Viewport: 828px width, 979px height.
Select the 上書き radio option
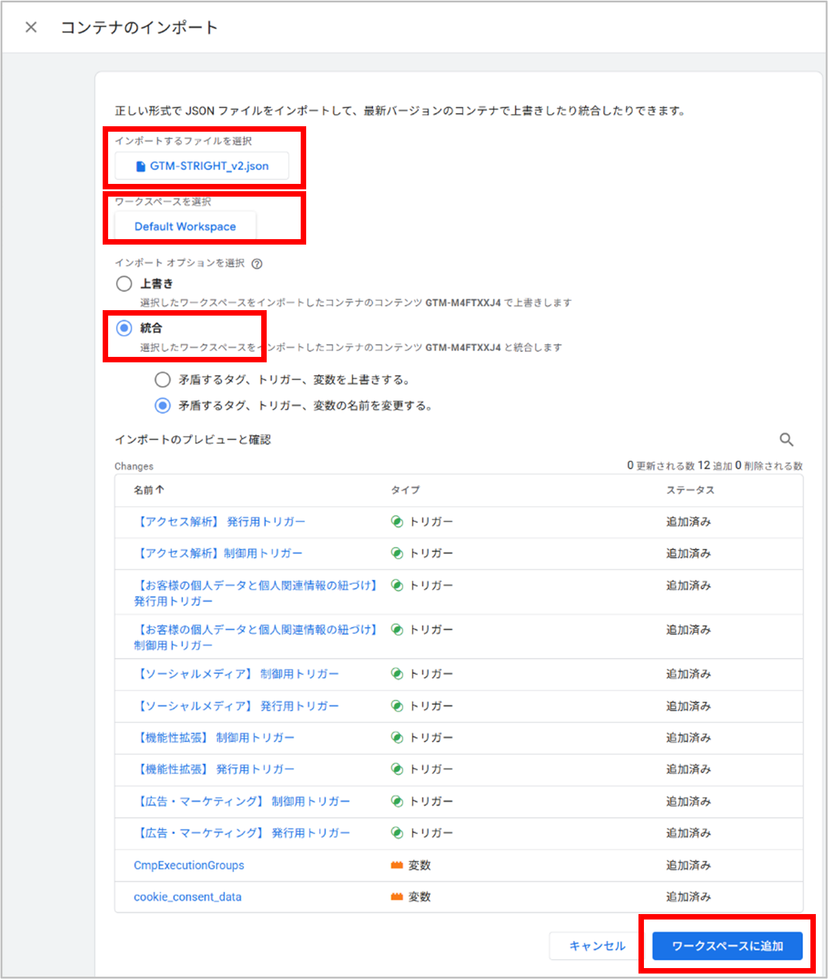[x=124, y=283]
